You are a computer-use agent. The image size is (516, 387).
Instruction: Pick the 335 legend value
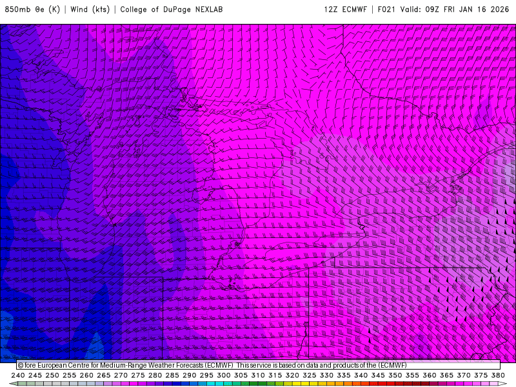click(344, 375)
